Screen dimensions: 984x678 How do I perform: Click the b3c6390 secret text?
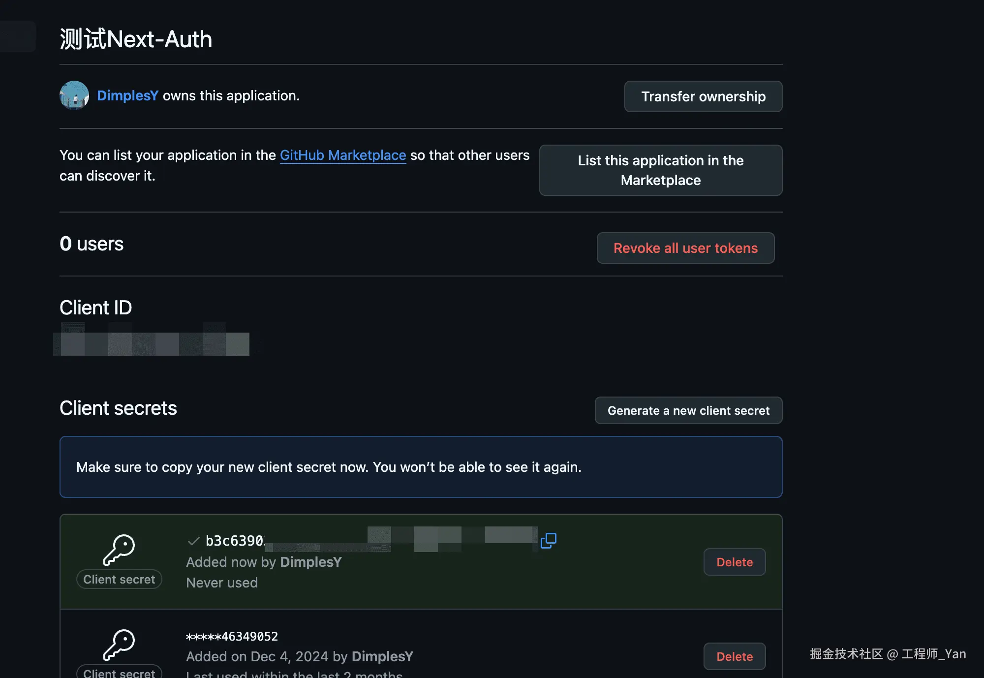(x=234, y=541)
